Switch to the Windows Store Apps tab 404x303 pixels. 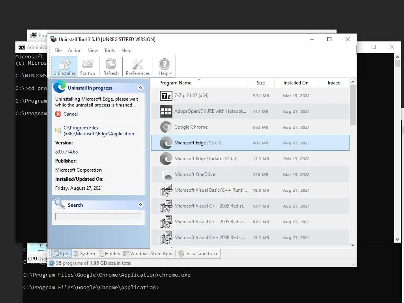click(x=148, y=254)
